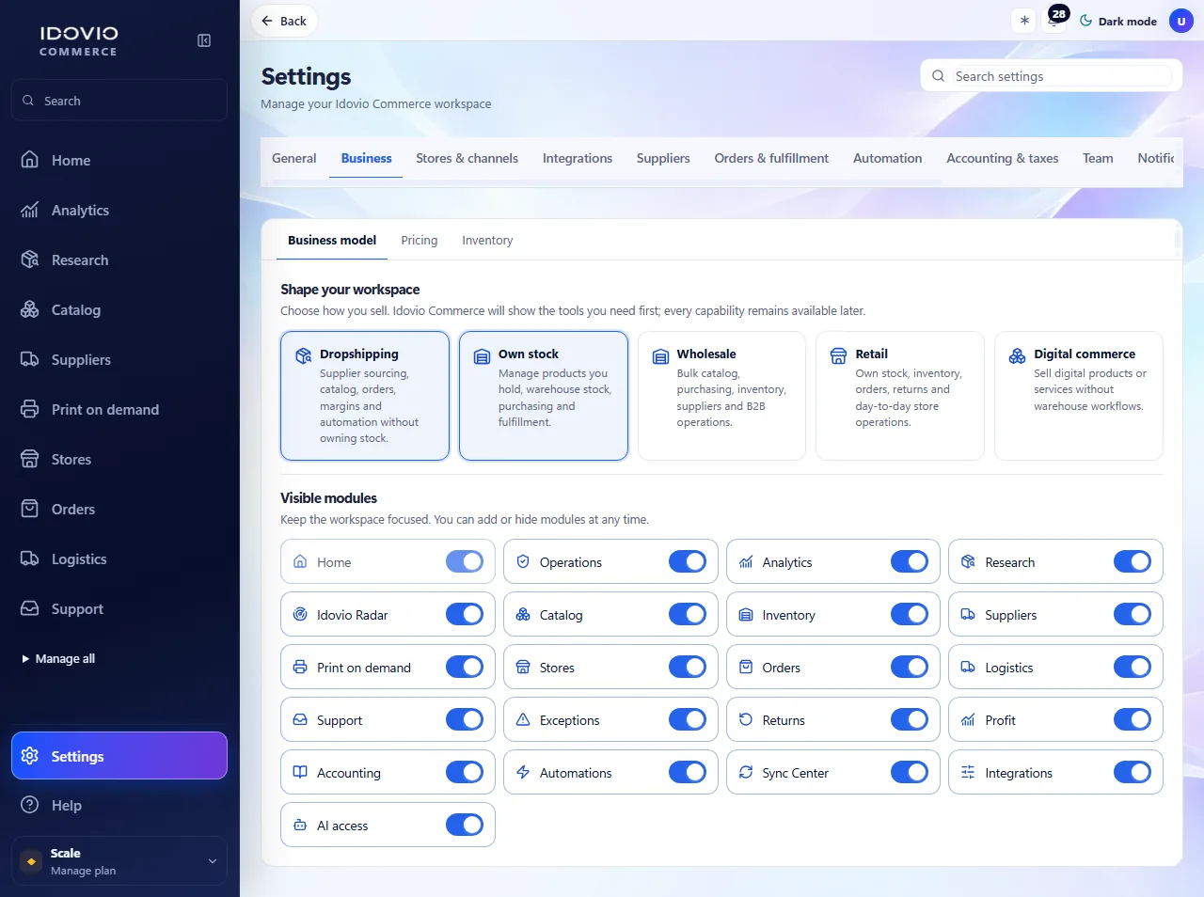The height and width of the screenshot is (897, 1204).
Task: Collapse the sidebar using the panel icon
Action: [204, 40]
